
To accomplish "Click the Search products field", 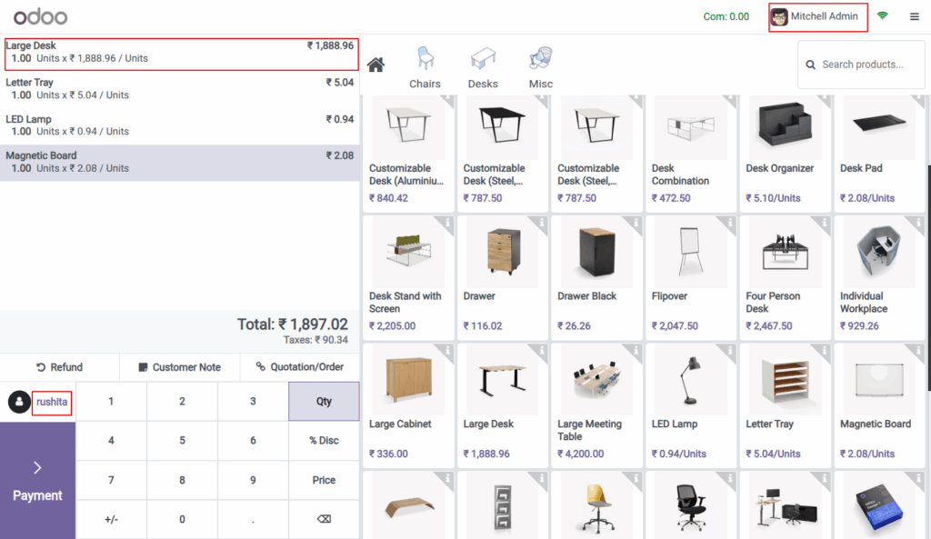I will coord(859,65).
